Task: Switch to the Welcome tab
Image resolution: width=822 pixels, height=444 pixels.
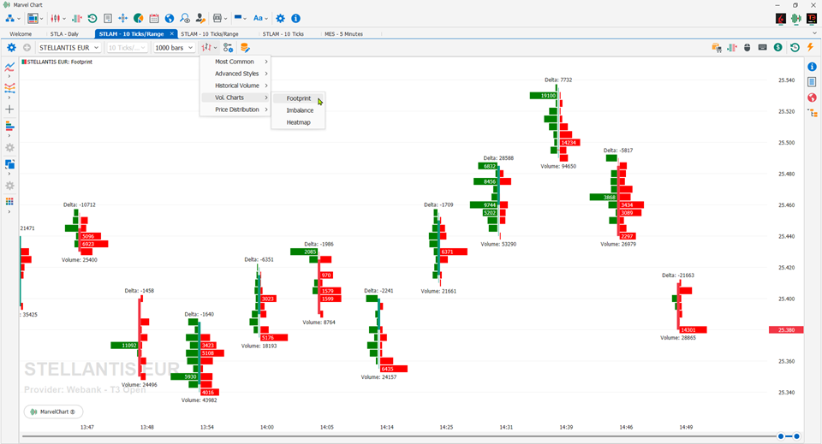Action: (x=21, y=33)
